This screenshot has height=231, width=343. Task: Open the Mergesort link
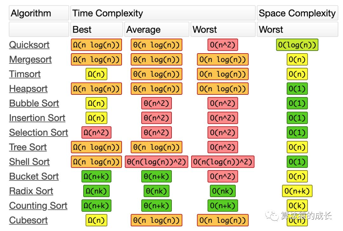30,59
